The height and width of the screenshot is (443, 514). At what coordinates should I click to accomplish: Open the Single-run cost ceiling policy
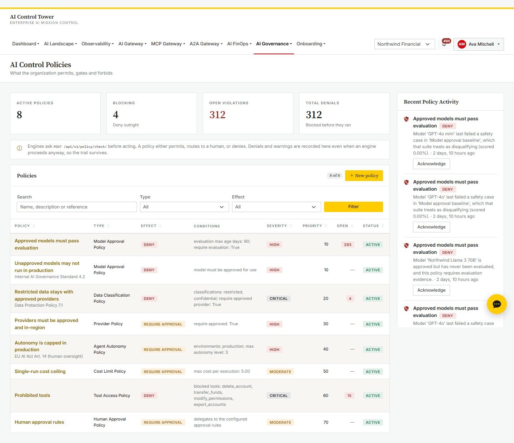pos(40,372)
